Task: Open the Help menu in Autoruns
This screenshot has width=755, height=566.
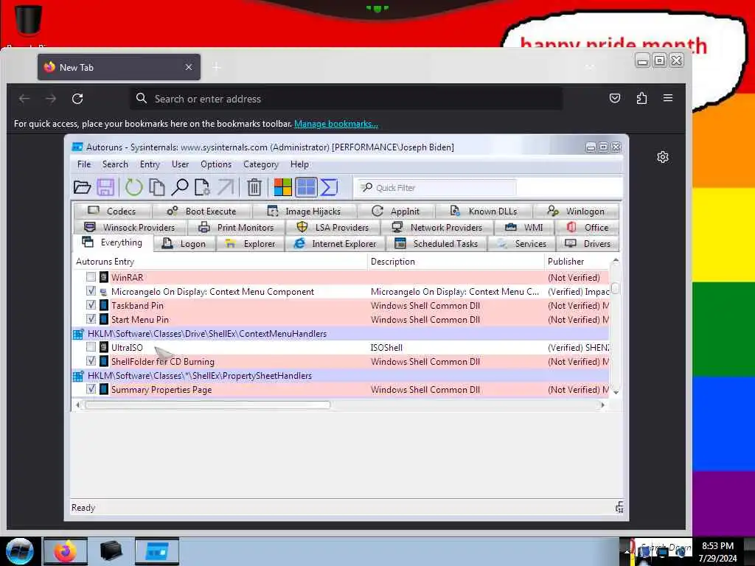Action: click(x=299, y=164)
